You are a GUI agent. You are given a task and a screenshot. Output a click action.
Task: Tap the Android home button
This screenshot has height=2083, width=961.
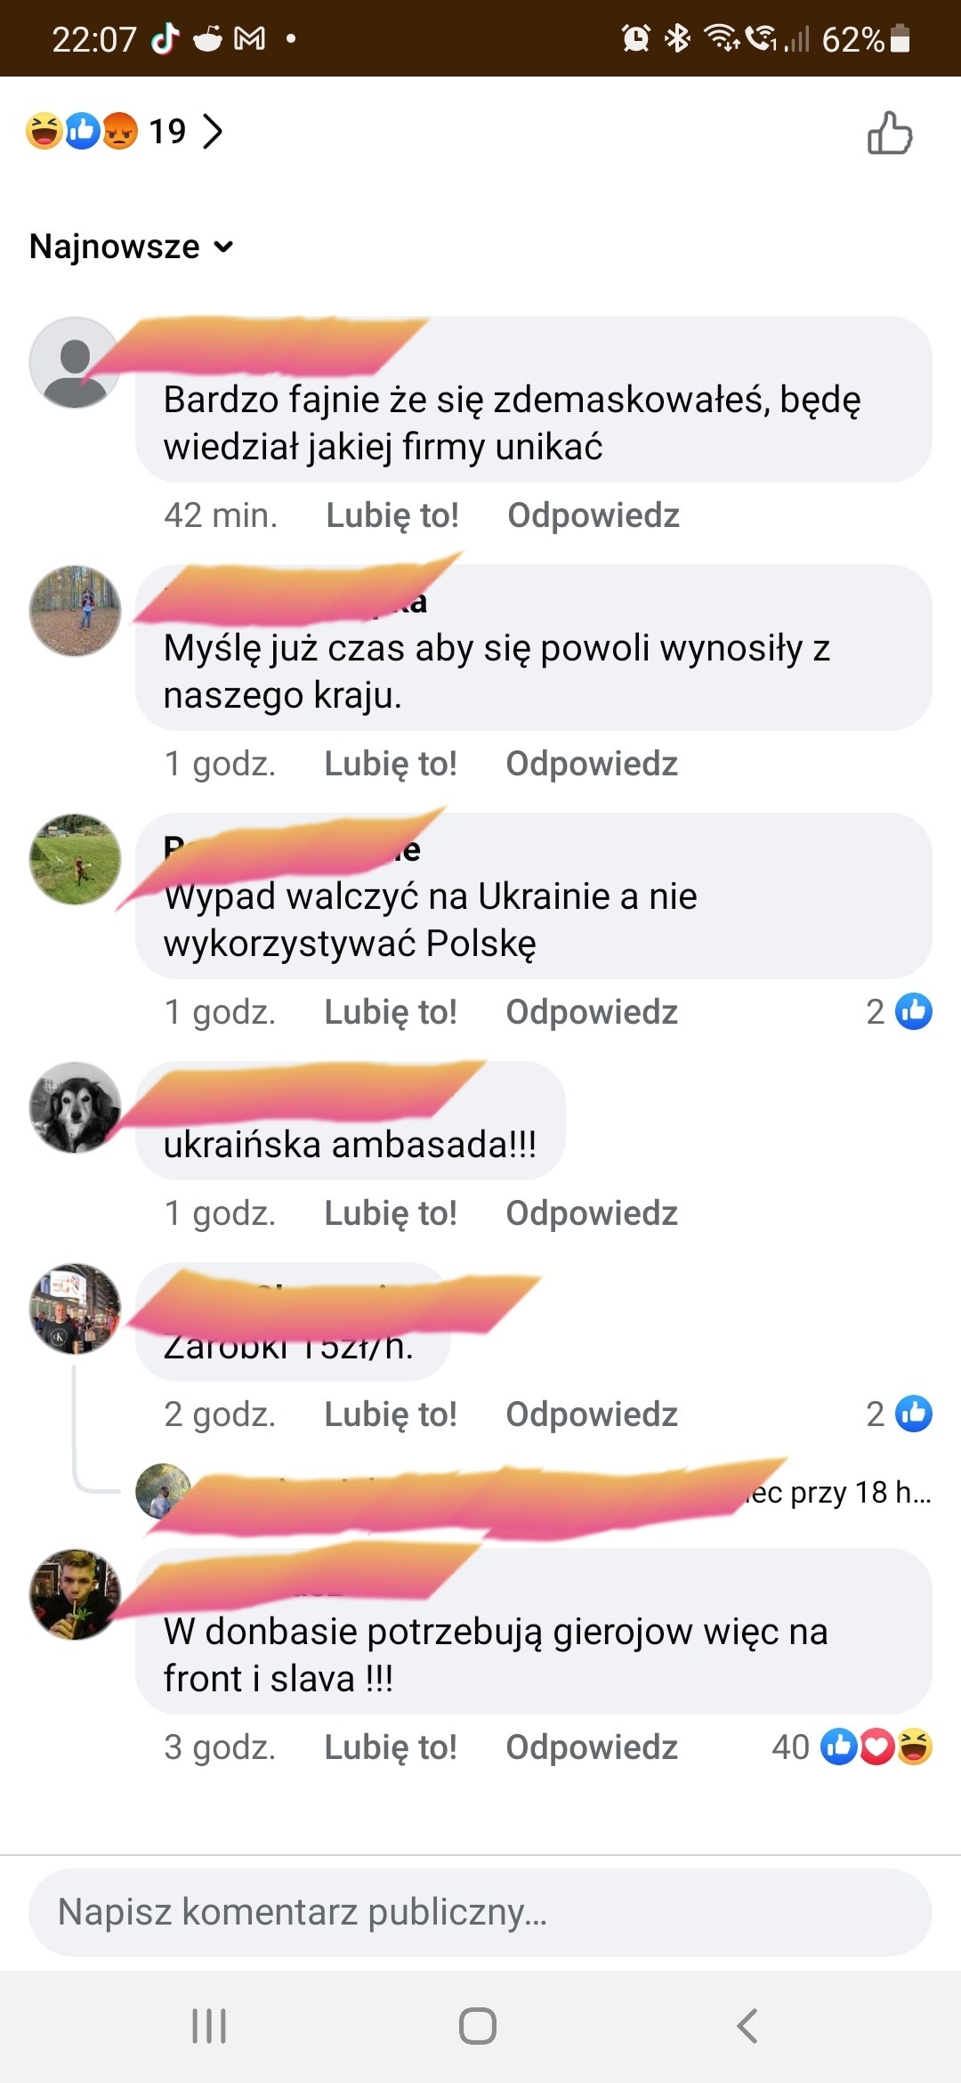478,2025
